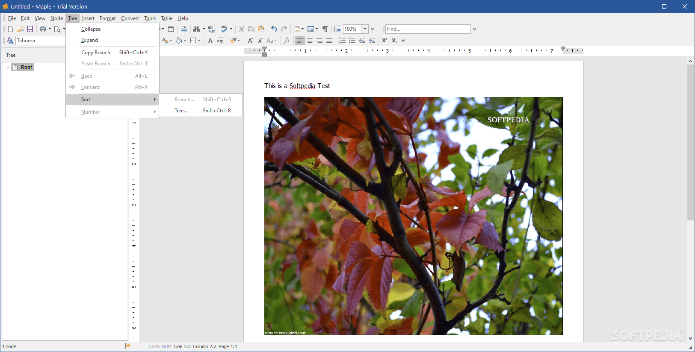This screenshot has width=695, height=352.
Task: Decrease the paragraph indent
Action: click(x=362, y=41)
